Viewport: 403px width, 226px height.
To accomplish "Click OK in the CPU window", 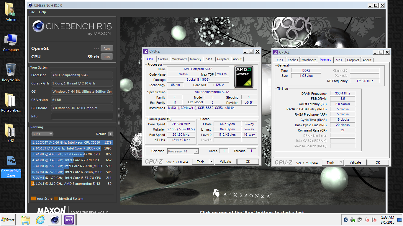I will click(x=248, y=162).
